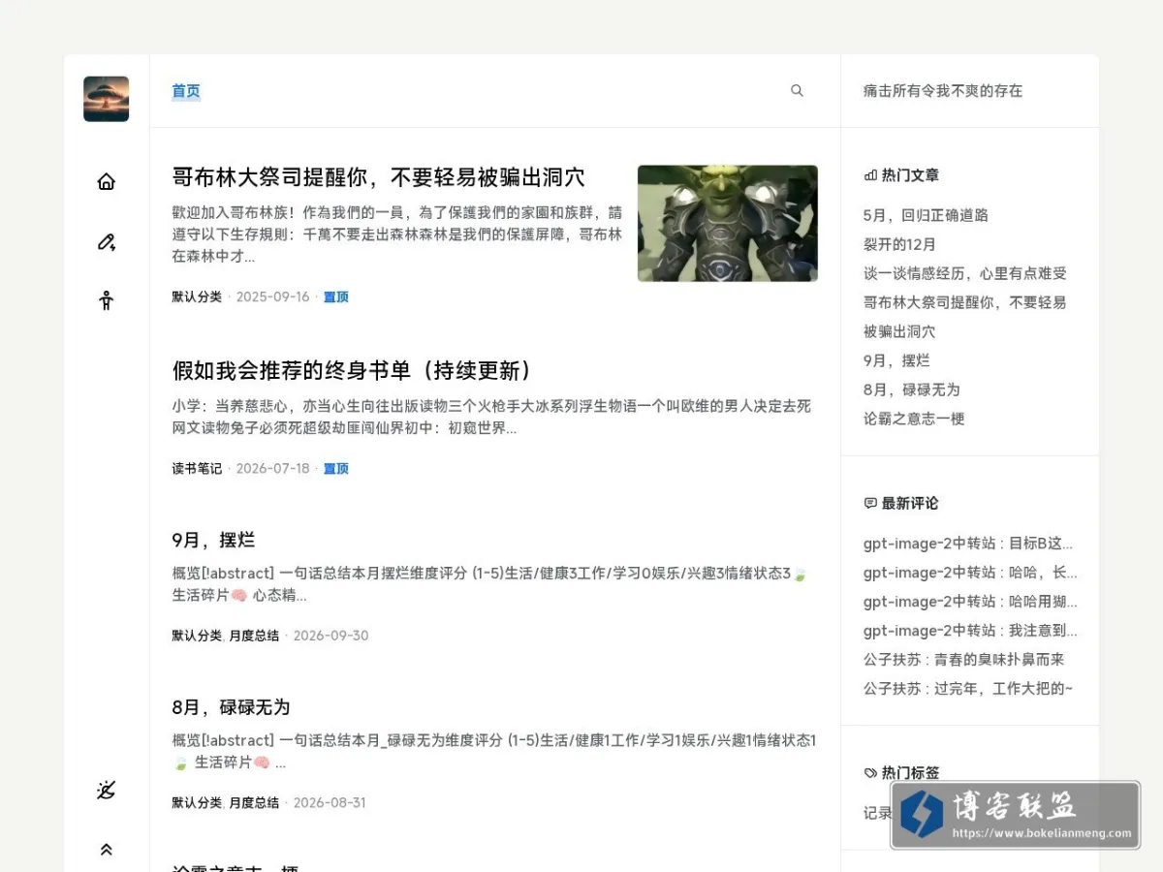1163x872 pixels.
Task: Open hot article 裂开的12月
Action: tap(899, 244)
